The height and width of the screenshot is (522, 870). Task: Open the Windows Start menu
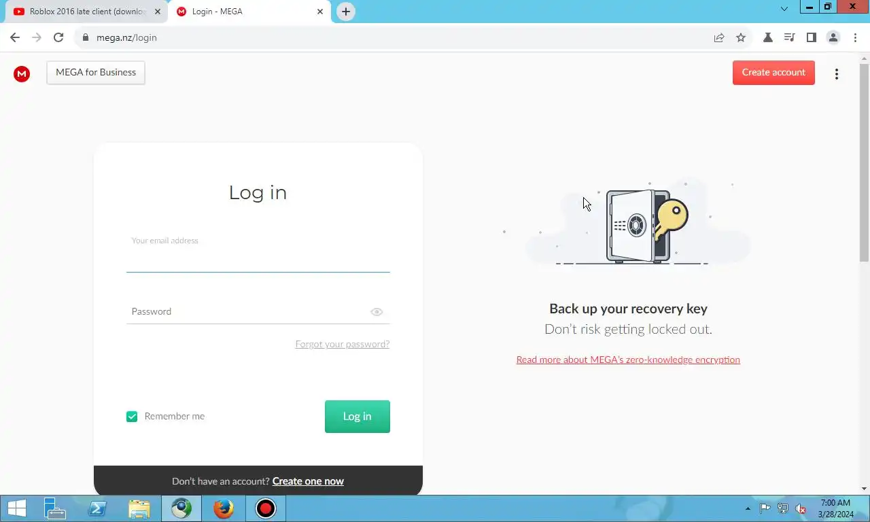pyautogui.click(x=16, y=508)
